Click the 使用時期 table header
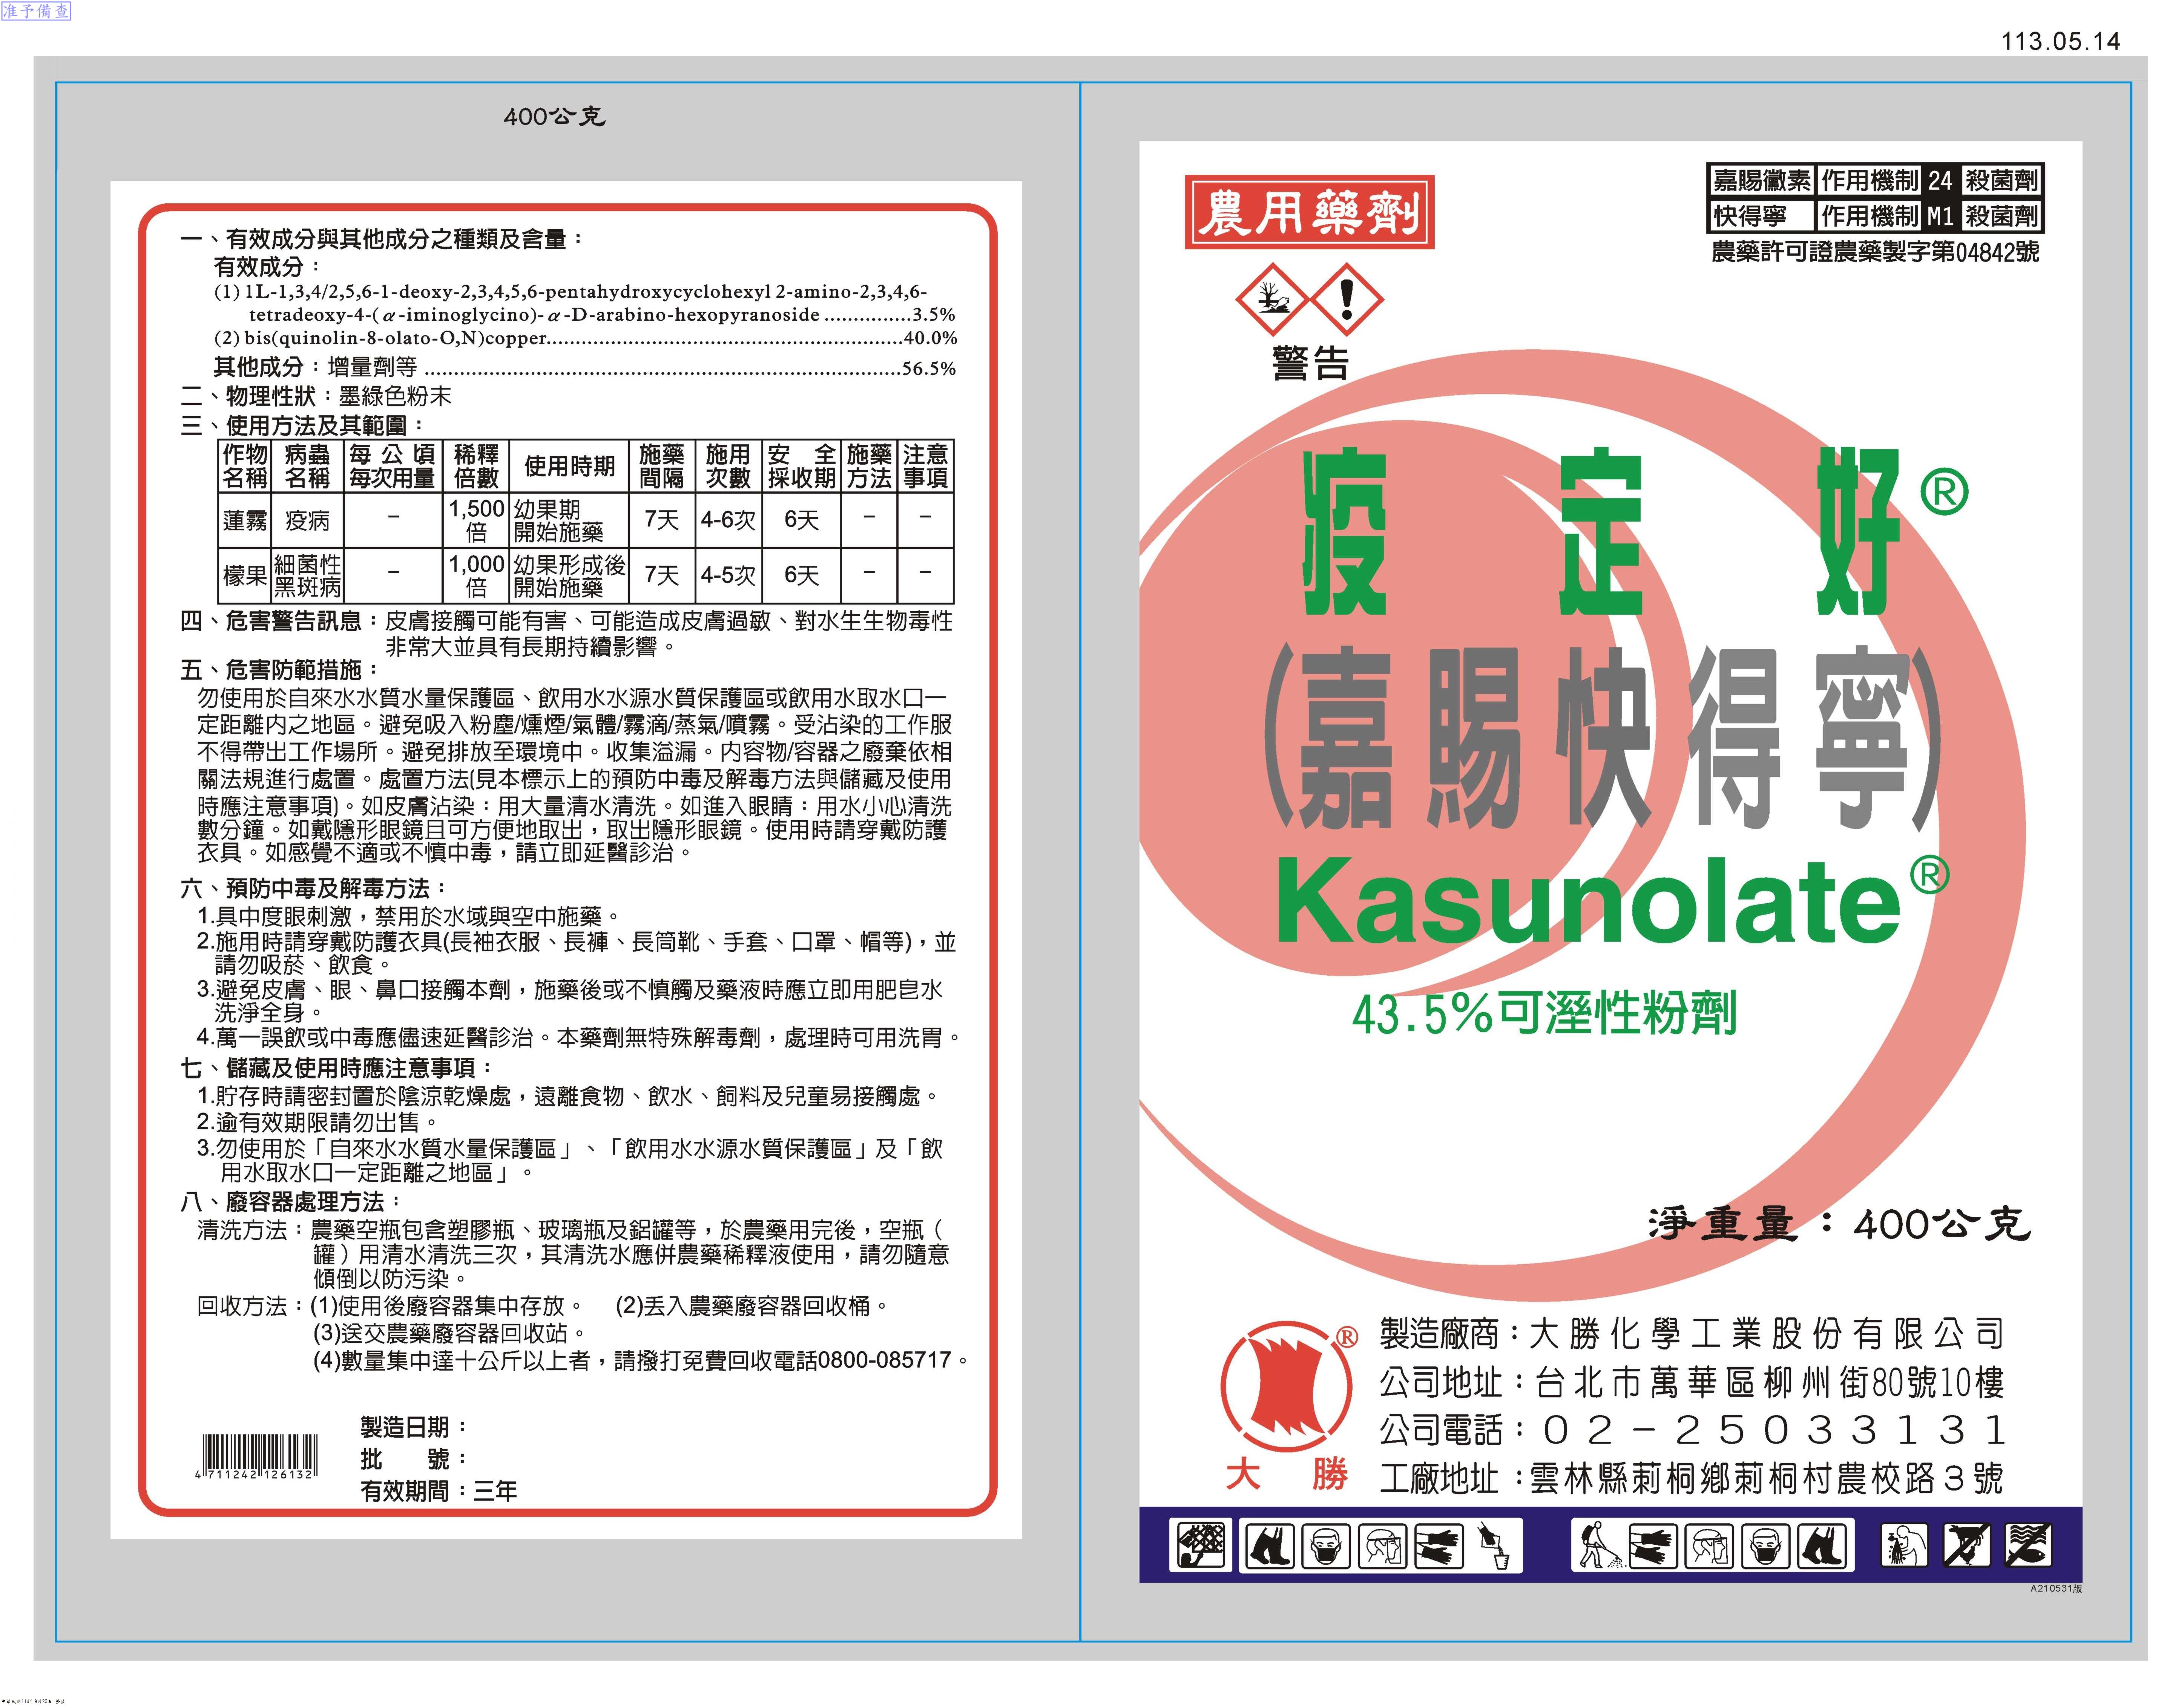 tap(569, 466)
